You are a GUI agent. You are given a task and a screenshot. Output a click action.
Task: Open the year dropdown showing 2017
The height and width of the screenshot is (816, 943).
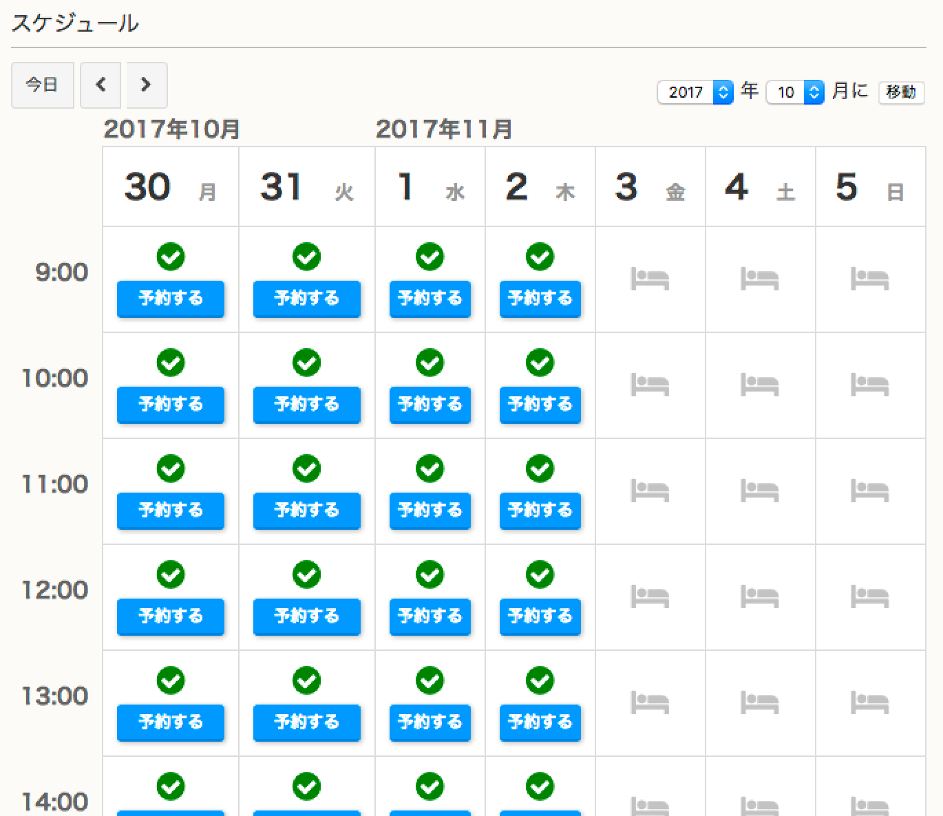tap(695, 92)
